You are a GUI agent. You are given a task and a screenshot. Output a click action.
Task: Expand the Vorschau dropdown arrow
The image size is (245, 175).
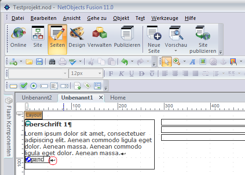(176, 51)
